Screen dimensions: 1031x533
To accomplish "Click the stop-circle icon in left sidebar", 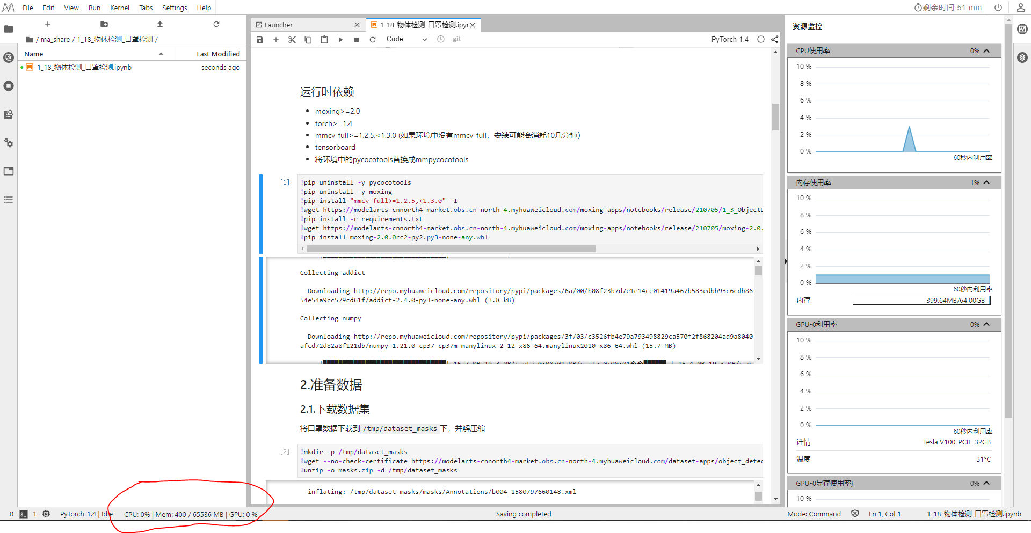I will [9, 86].
